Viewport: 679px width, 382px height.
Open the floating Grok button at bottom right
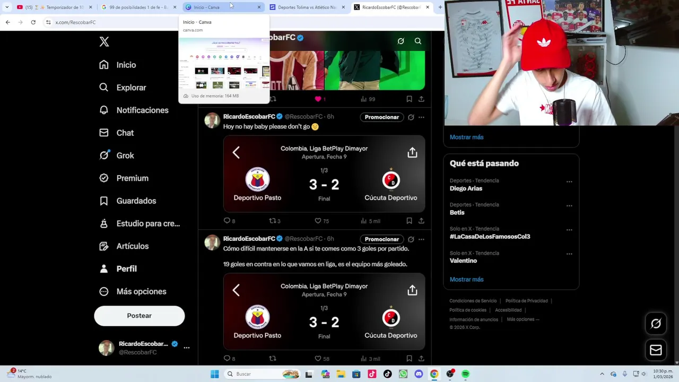coord(656,324)
